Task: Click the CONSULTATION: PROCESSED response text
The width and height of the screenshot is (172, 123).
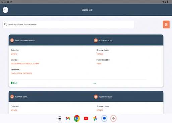Action: tap(21, 73)
